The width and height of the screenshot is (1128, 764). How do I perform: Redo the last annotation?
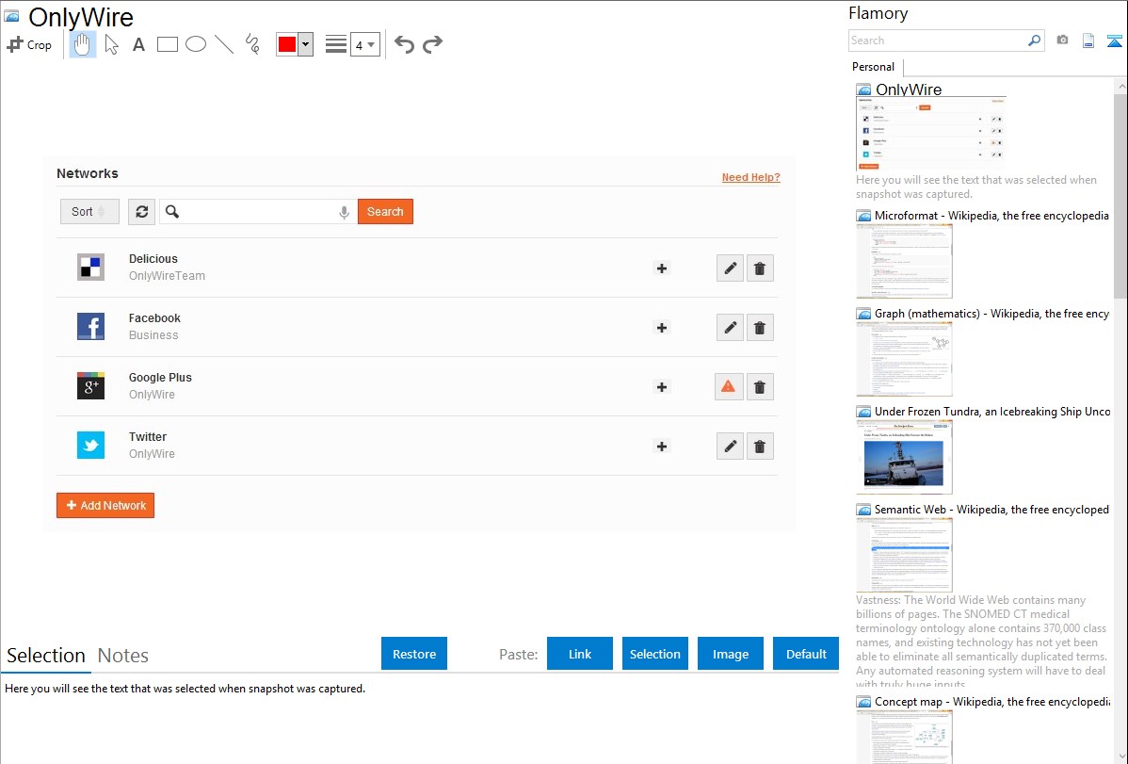click(x=432, y=44)
